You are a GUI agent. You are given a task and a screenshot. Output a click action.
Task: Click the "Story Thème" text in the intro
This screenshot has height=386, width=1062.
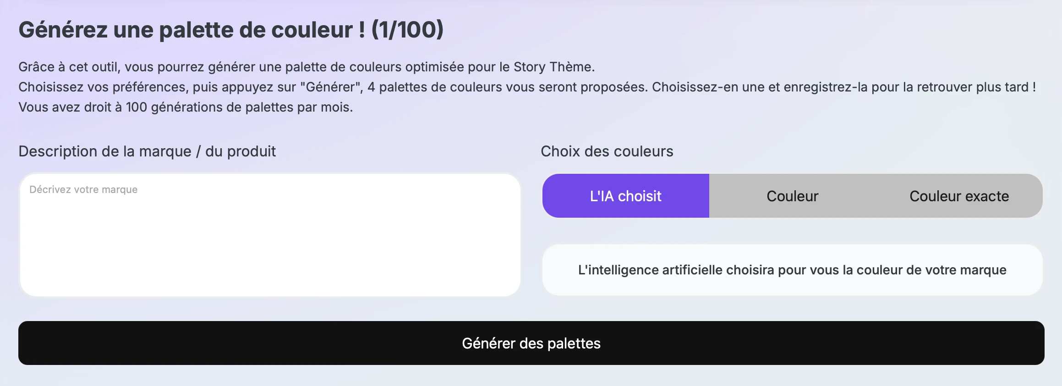click(x=553, y=67)
